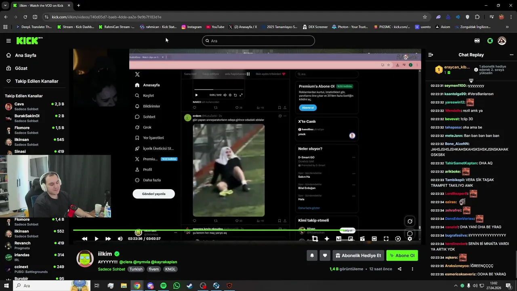This screenshot has height=291, width=517.
Task: Play the video
Action: click(96, 239)
